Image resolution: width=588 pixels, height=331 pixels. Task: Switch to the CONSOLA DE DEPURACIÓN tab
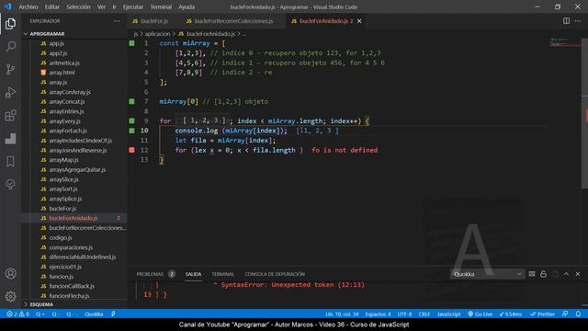275,274
